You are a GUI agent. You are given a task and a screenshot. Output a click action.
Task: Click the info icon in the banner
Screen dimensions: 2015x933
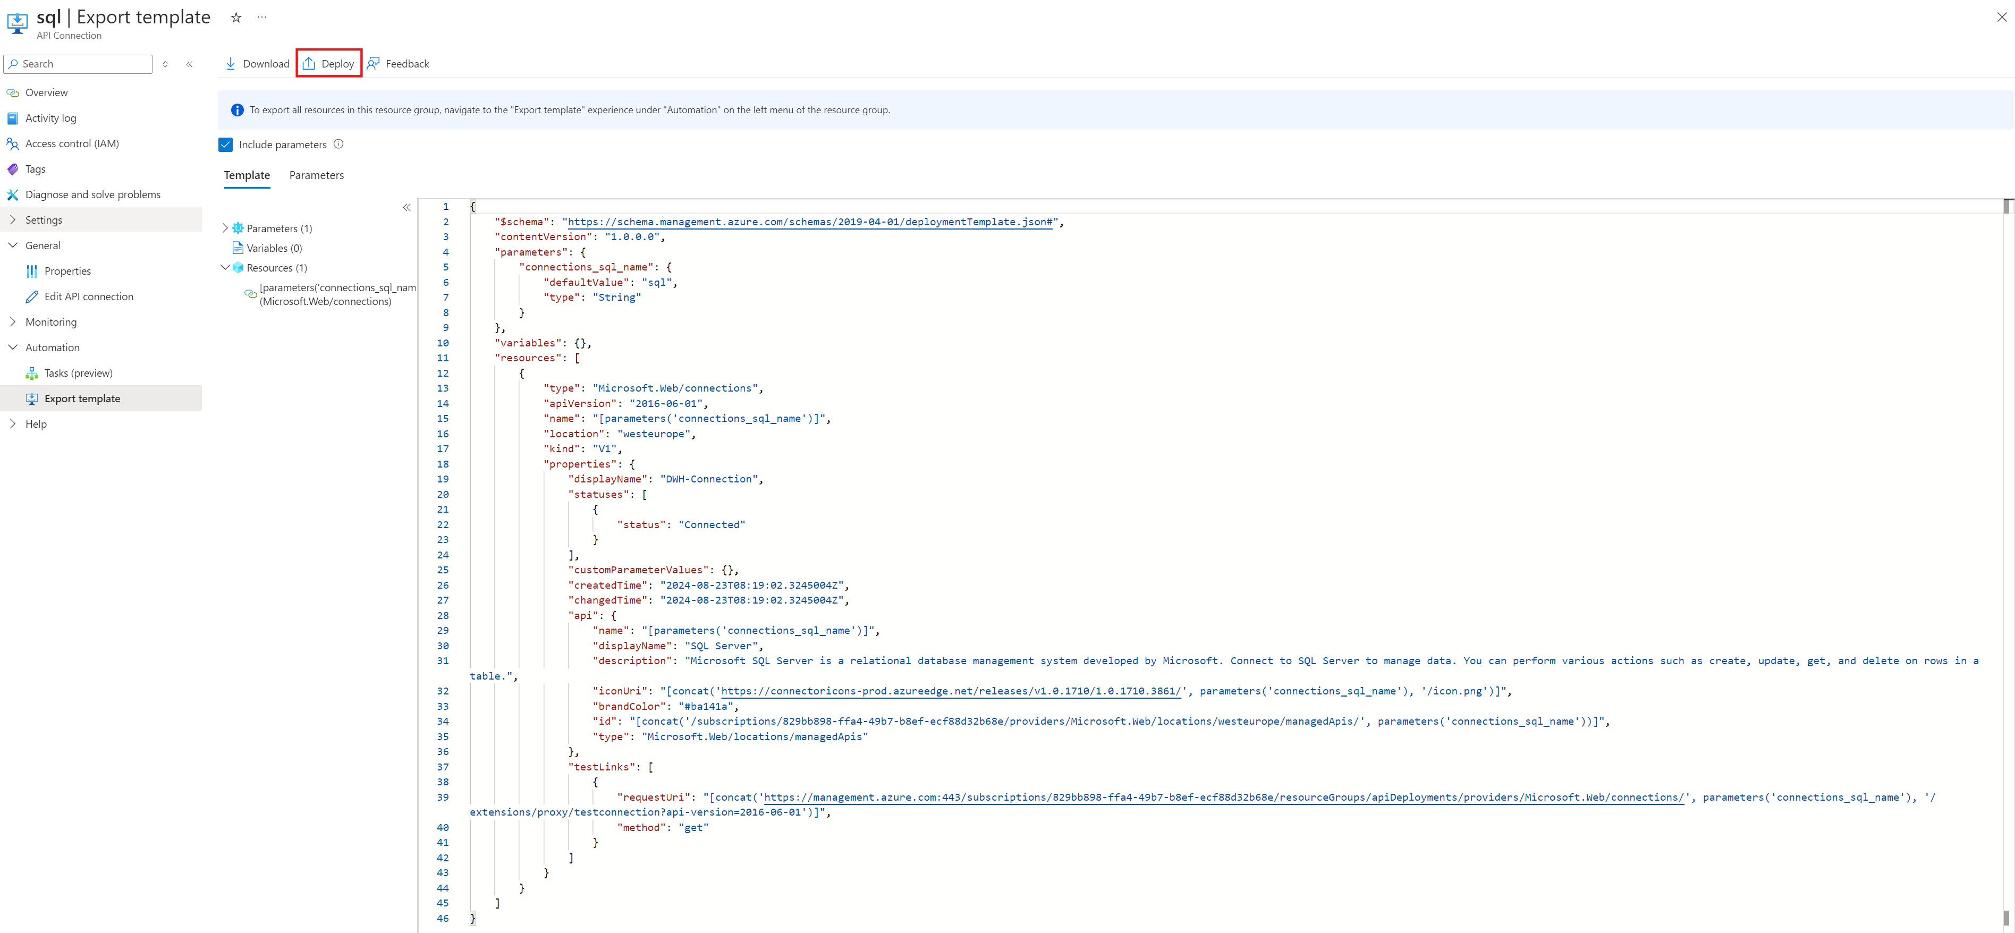point(237,111)
